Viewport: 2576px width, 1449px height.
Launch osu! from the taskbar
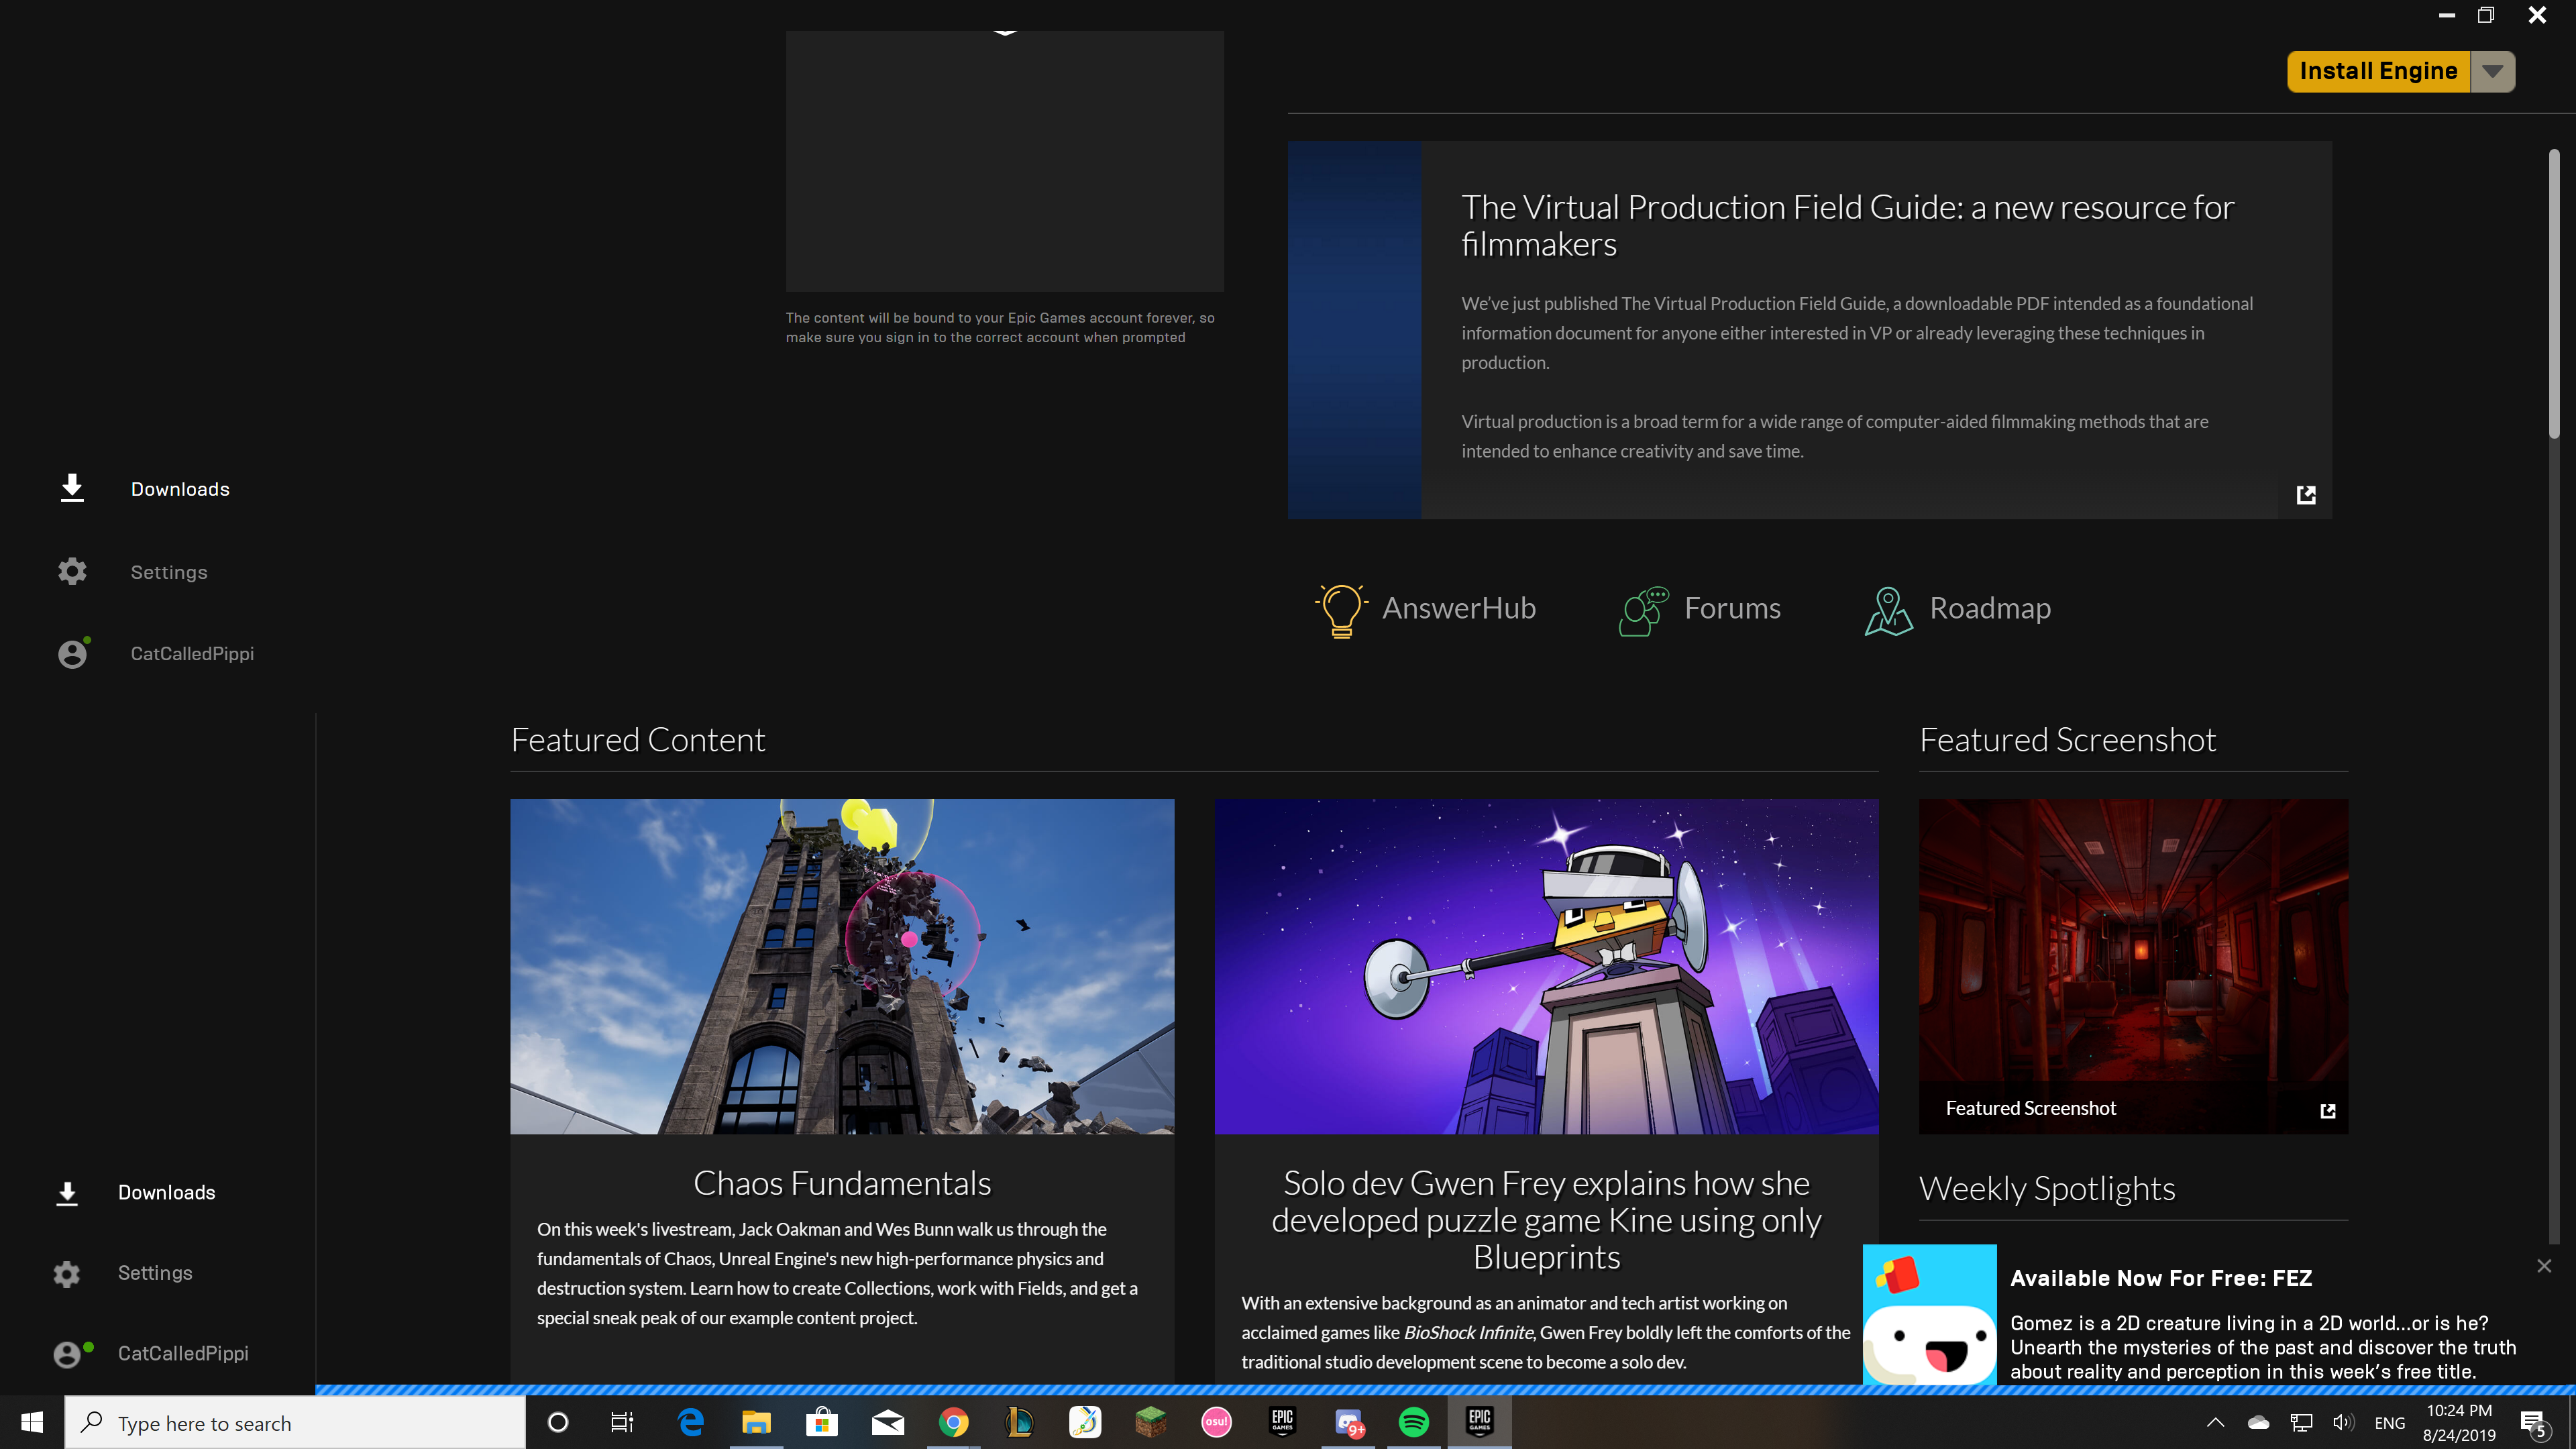pos(1216,1422)
